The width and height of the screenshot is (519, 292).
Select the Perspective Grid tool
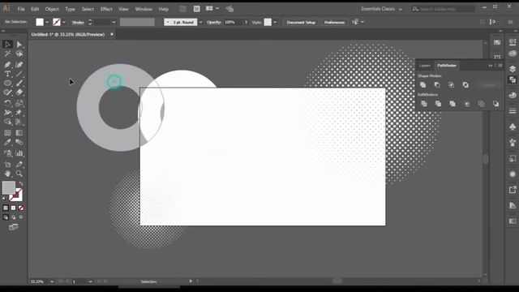pos(19,122)
